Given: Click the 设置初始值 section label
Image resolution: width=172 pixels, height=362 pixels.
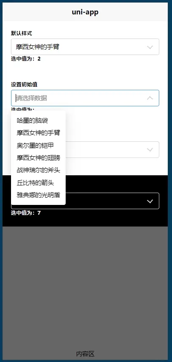Looking at the screenshot, I should (x=24, y=85).
